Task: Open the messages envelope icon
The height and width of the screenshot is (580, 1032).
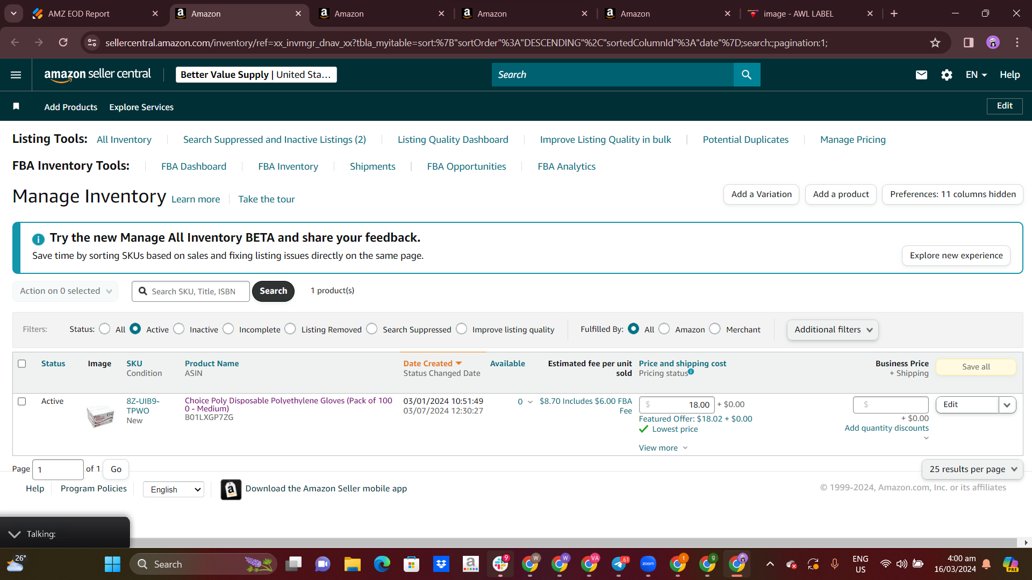Action: (921, 75)
